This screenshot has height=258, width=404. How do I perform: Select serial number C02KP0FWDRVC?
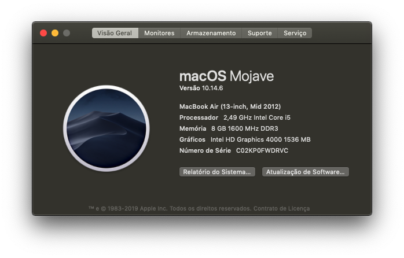pyautogui.click(x=262, y=150)
